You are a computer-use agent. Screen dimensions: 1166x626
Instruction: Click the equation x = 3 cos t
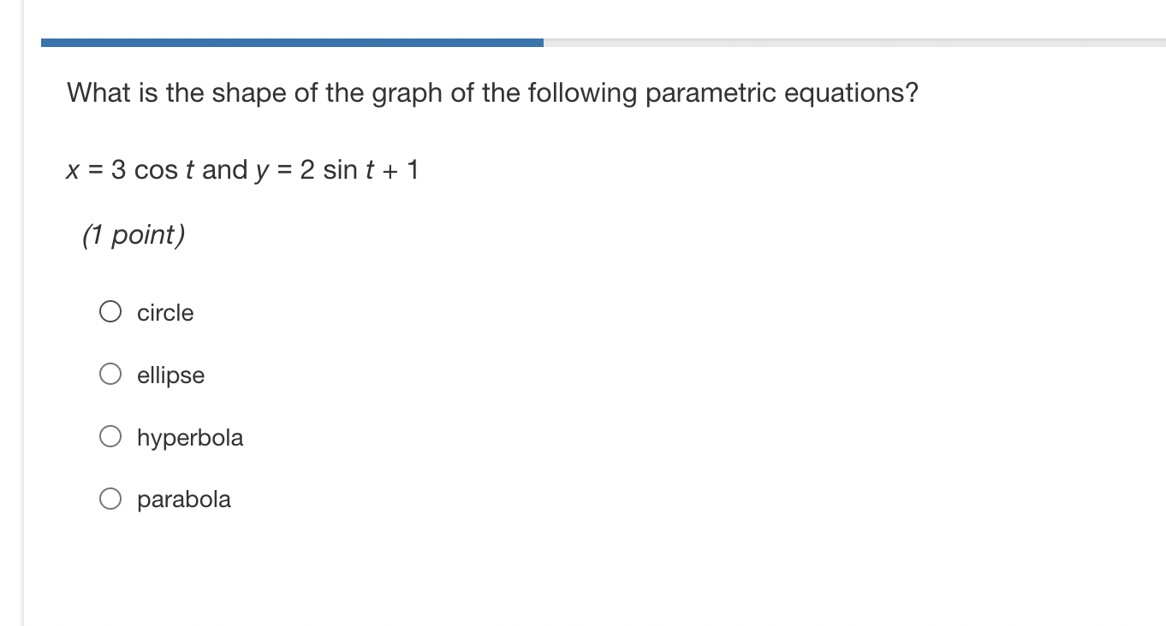[x=128, y=169]
